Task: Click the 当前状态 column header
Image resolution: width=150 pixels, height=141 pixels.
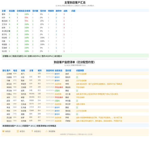Action: coord(58,70)
